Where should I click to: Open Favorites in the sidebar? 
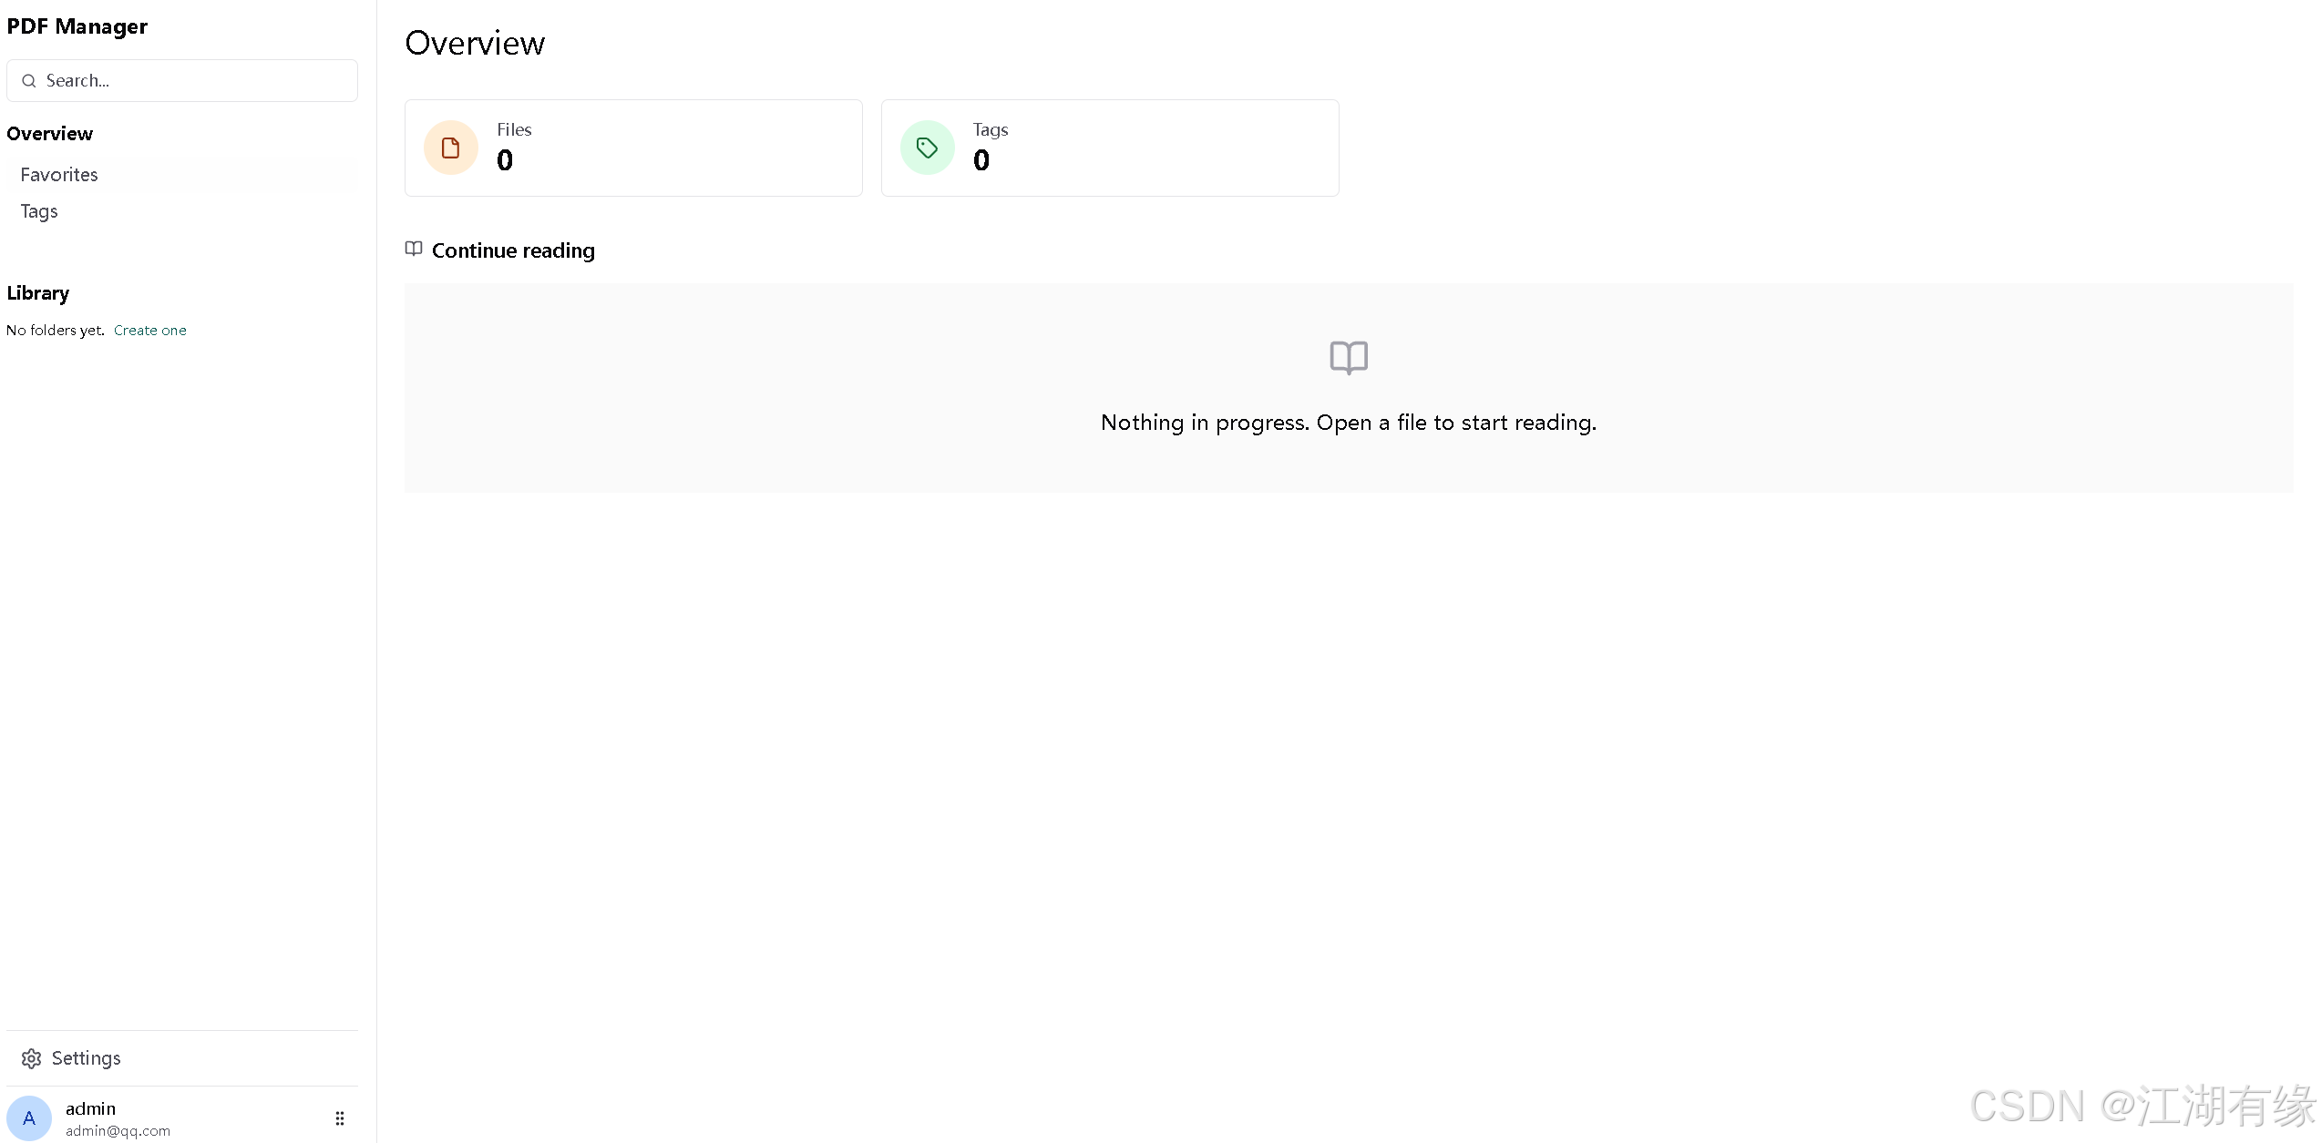(59, 175)
